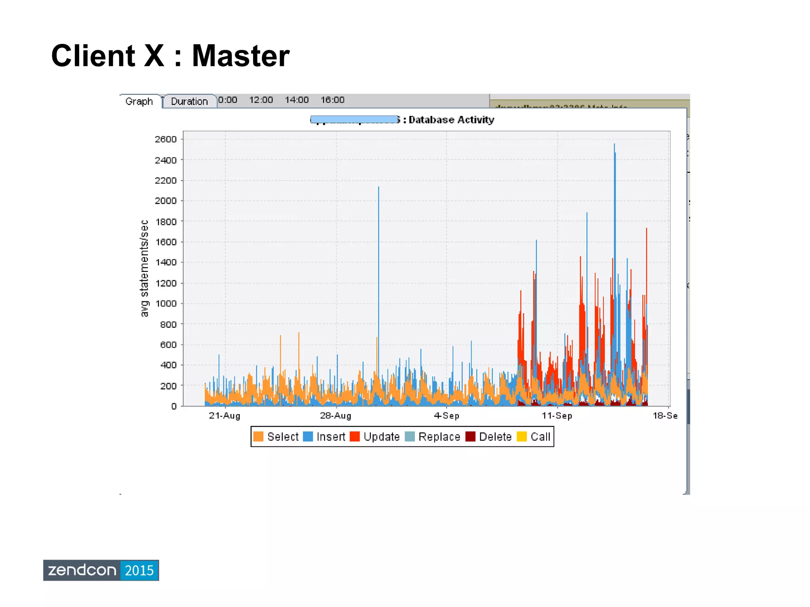Click the teal Replace legend swatch

(410, 437)
